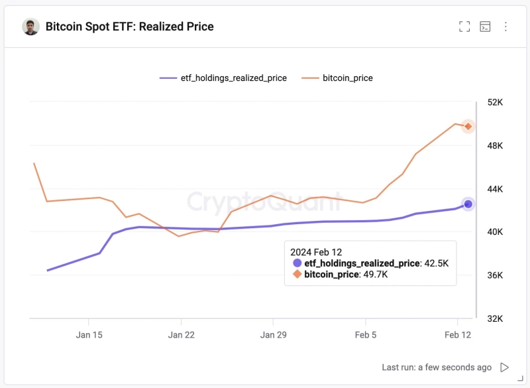Viewport: 530px width, 388px height.
Task: Click the author avatar picture
Action: (31, 27)
